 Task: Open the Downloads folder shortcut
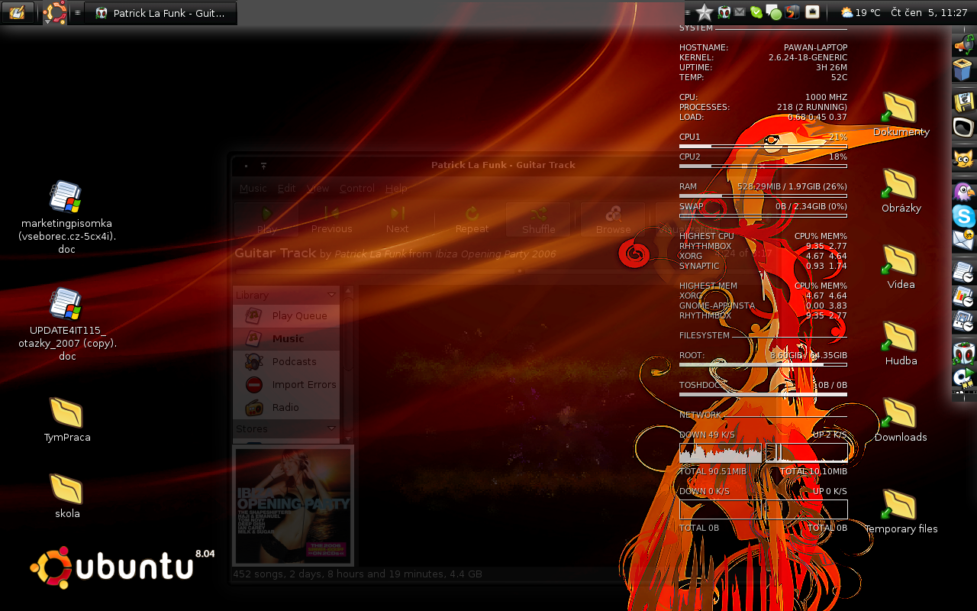pos(900,420)
